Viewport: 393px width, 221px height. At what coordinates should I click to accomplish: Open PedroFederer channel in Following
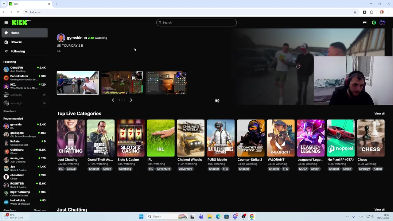click(25, 78)
